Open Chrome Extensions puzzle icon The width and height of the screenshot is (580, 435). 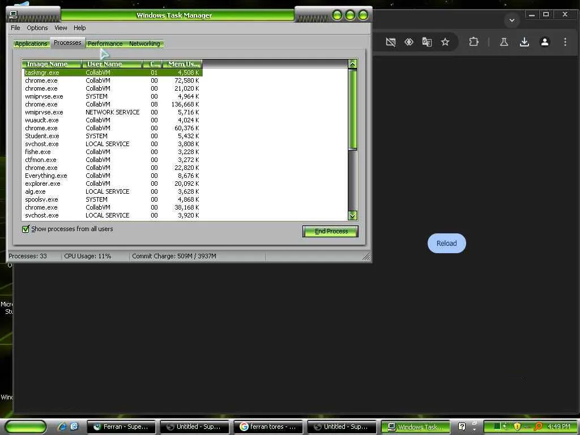[x=474, y=42]
